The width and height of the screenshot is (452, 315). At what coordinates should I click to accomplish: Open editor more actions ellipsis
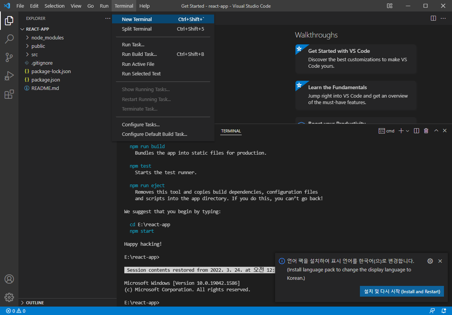click(x=443, y=18)
